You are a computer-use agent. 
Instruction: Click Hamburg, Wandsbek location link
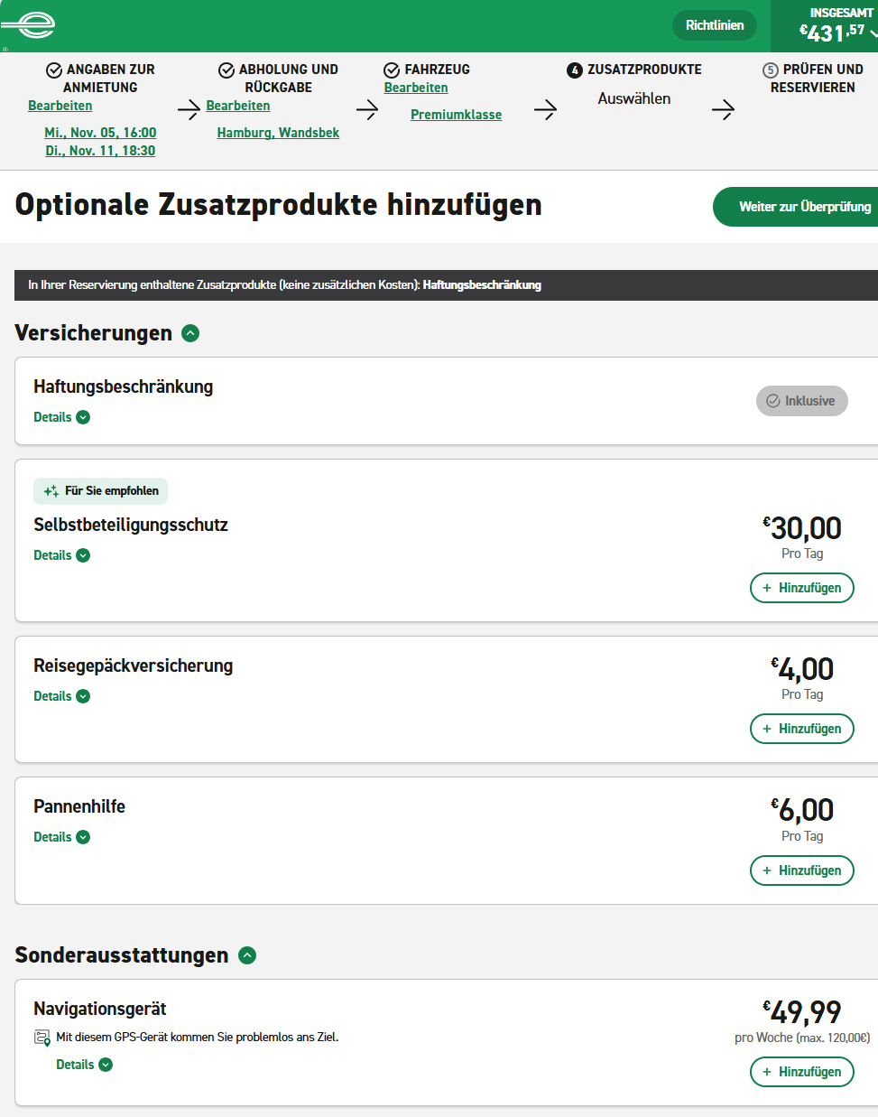click(278, 133)
